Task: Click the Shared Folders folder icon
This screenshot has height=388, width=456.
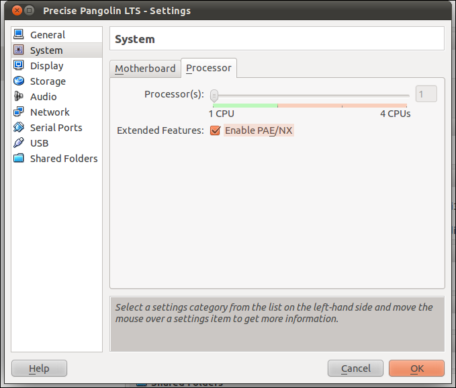Action: (19, 158)
